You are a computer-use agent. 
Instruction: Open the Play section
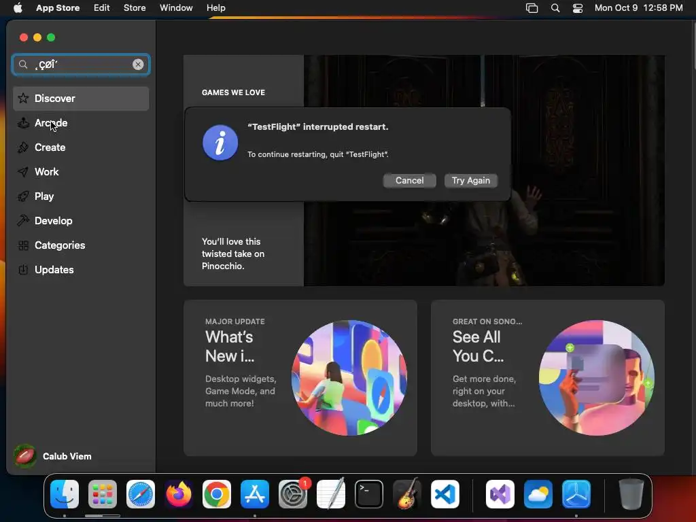81,196
